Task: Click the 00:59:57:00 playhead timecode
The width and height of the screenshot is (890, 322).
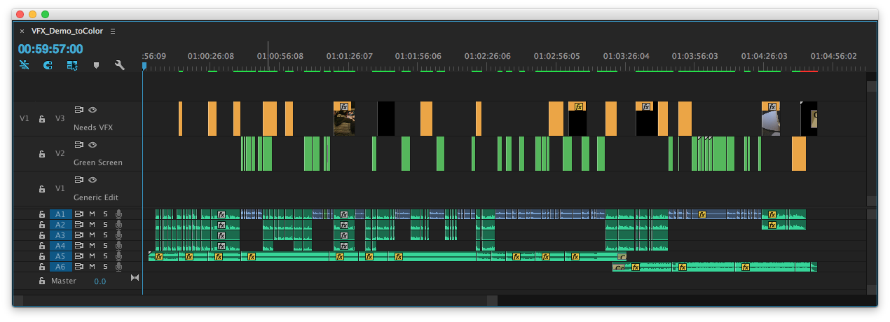Action: click(50, 49)
